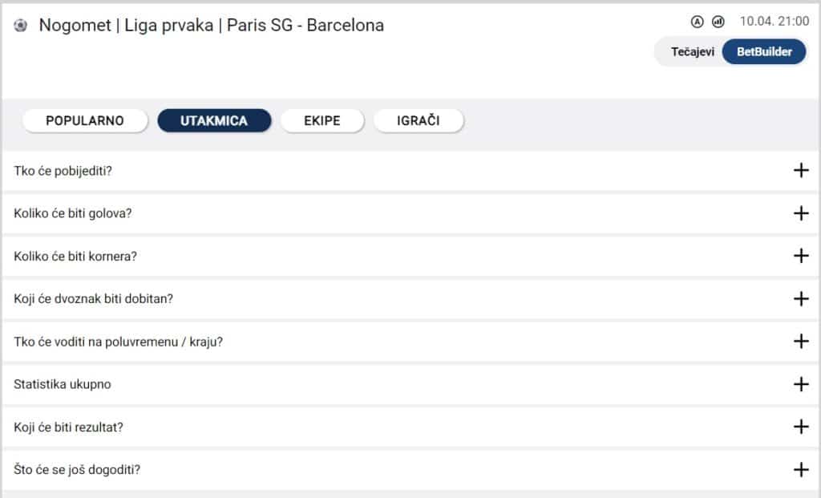Open the match statistics bar-chart icon
The height and width of the screenshot is (498, 821).
pyautogui.click(x=718, y=22)
